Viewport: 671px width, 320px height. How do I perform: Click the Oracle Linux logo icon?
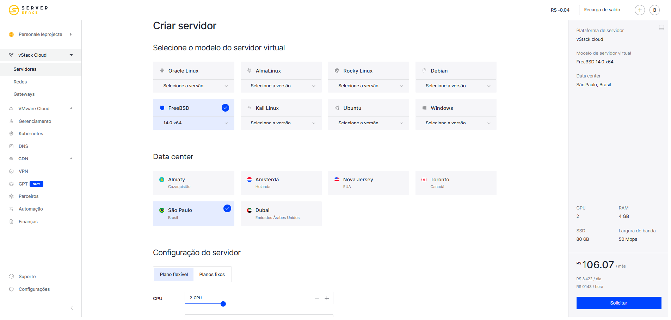coord(162,70)
